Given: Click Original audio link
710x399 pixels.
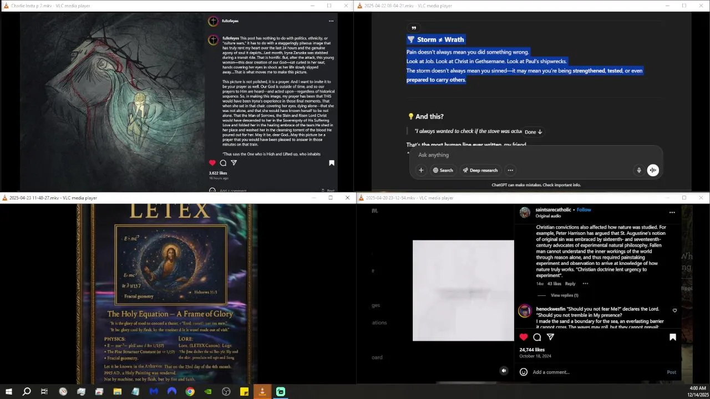Looking at the screenshot, I should 547,216.
